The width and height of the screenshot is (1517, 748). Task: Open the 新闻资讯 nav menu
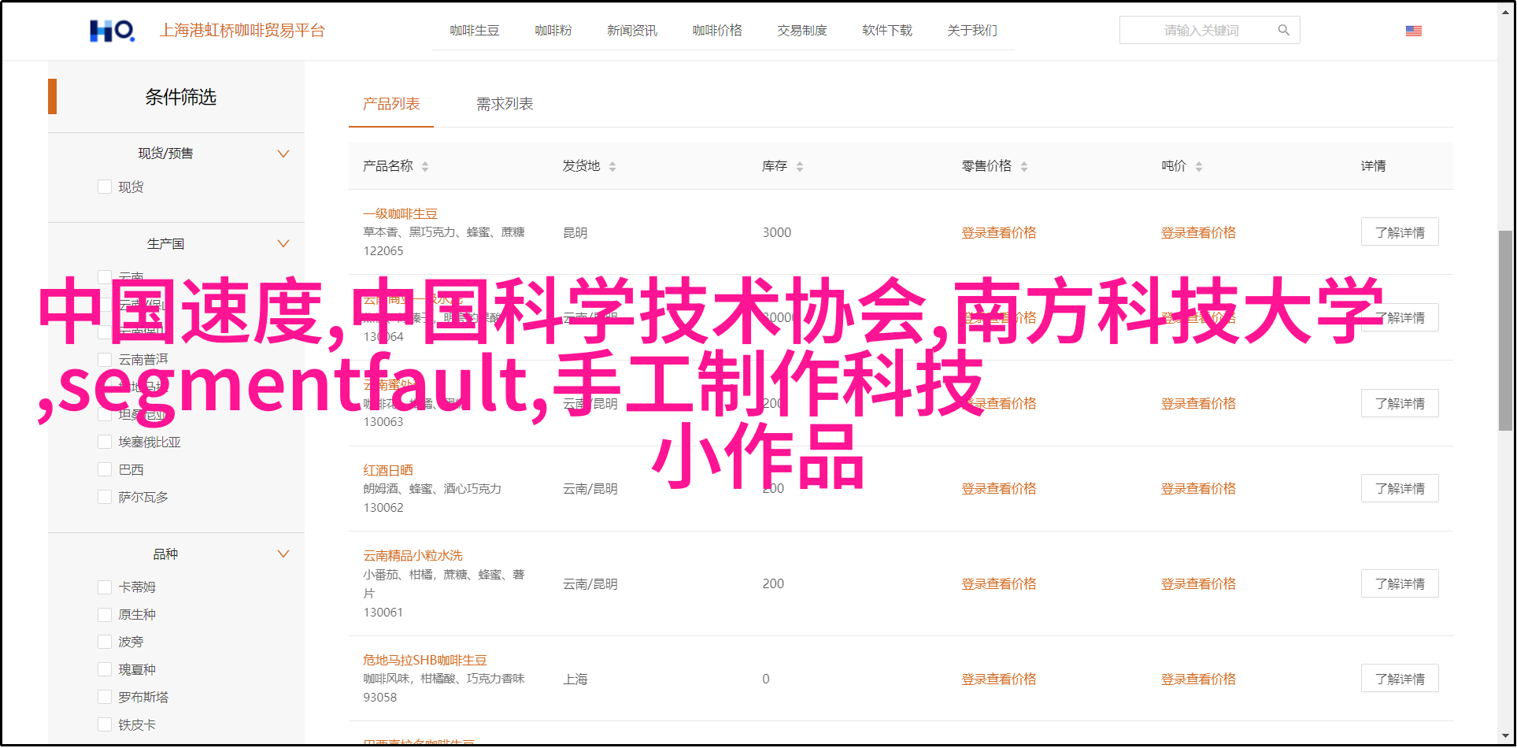point(632,31)
